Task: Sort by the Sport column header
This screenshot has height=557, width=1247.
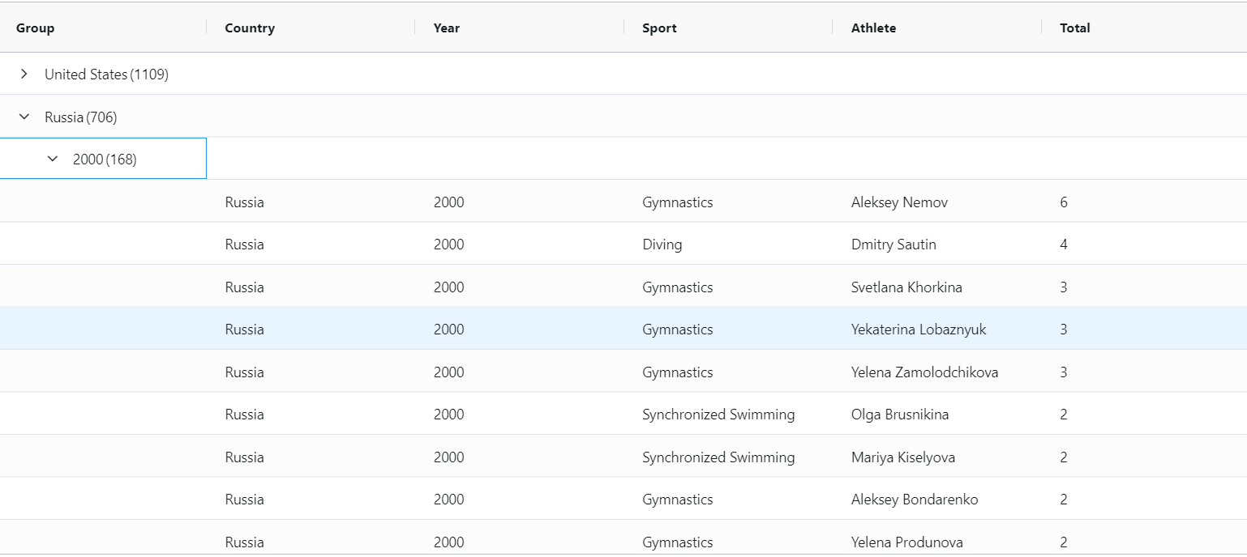Action: 659,28
